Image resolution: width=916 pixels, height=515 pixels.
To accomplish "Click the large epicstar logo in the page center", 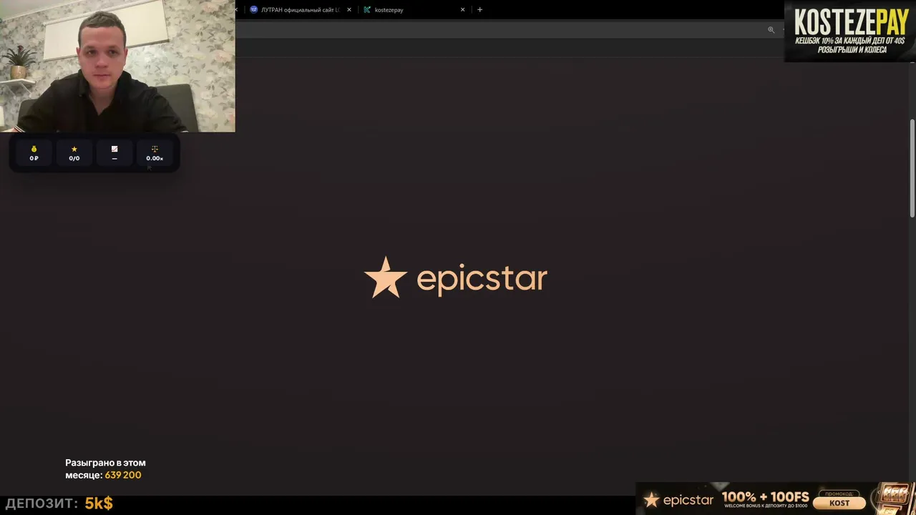I will tap(456, 278).
